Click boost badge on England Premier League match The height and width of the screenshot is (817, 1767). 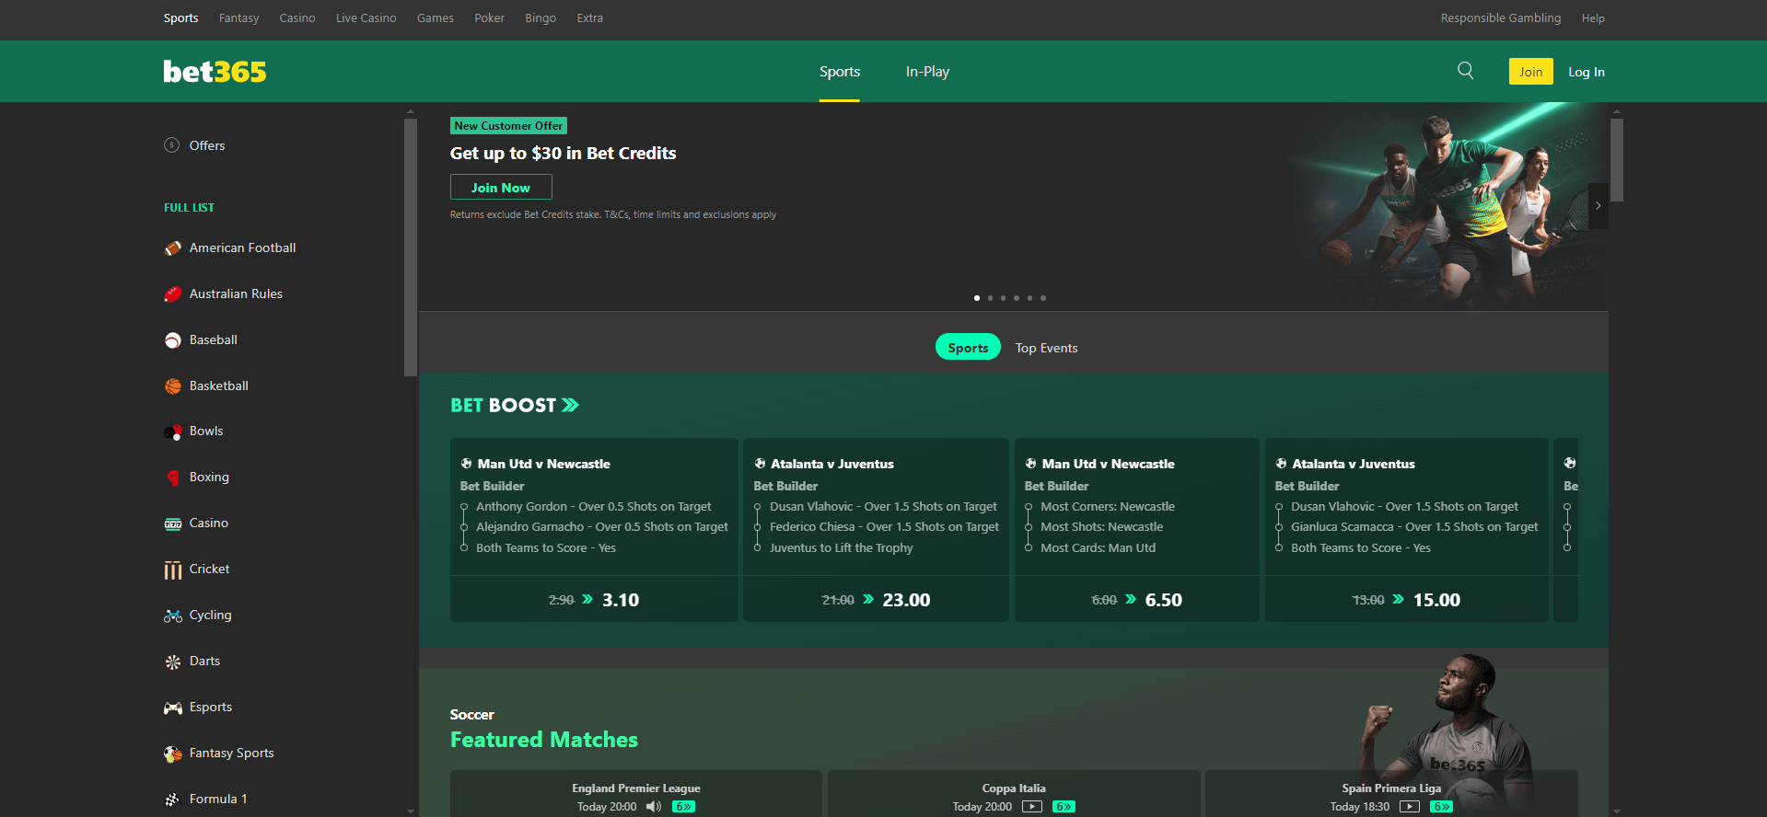tap(683, 807)
